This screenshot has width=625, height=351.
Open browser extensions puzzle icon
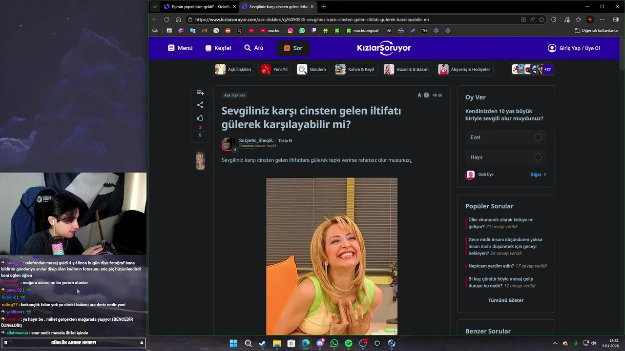553,19
